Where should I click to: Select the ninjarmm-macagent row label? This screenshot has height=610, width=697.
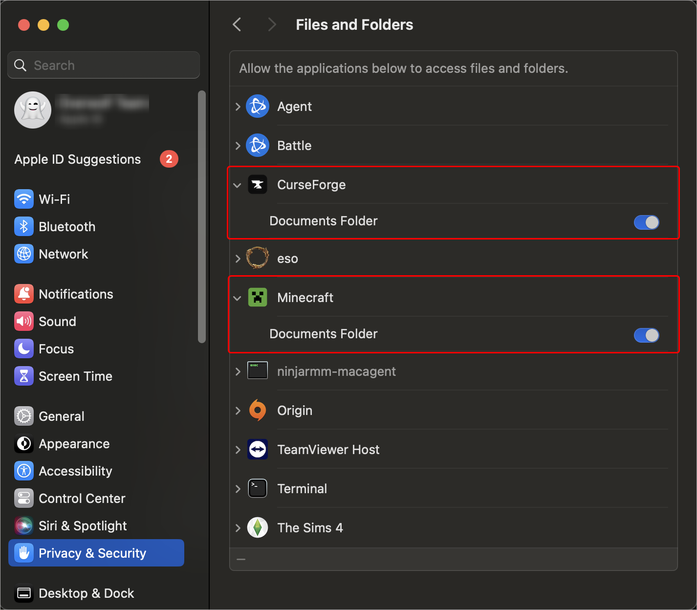point(336,371)
